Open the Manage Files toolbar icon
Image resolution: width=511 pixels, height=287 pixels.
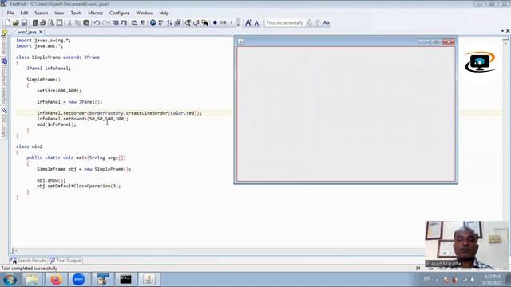[x=34, y=23]
